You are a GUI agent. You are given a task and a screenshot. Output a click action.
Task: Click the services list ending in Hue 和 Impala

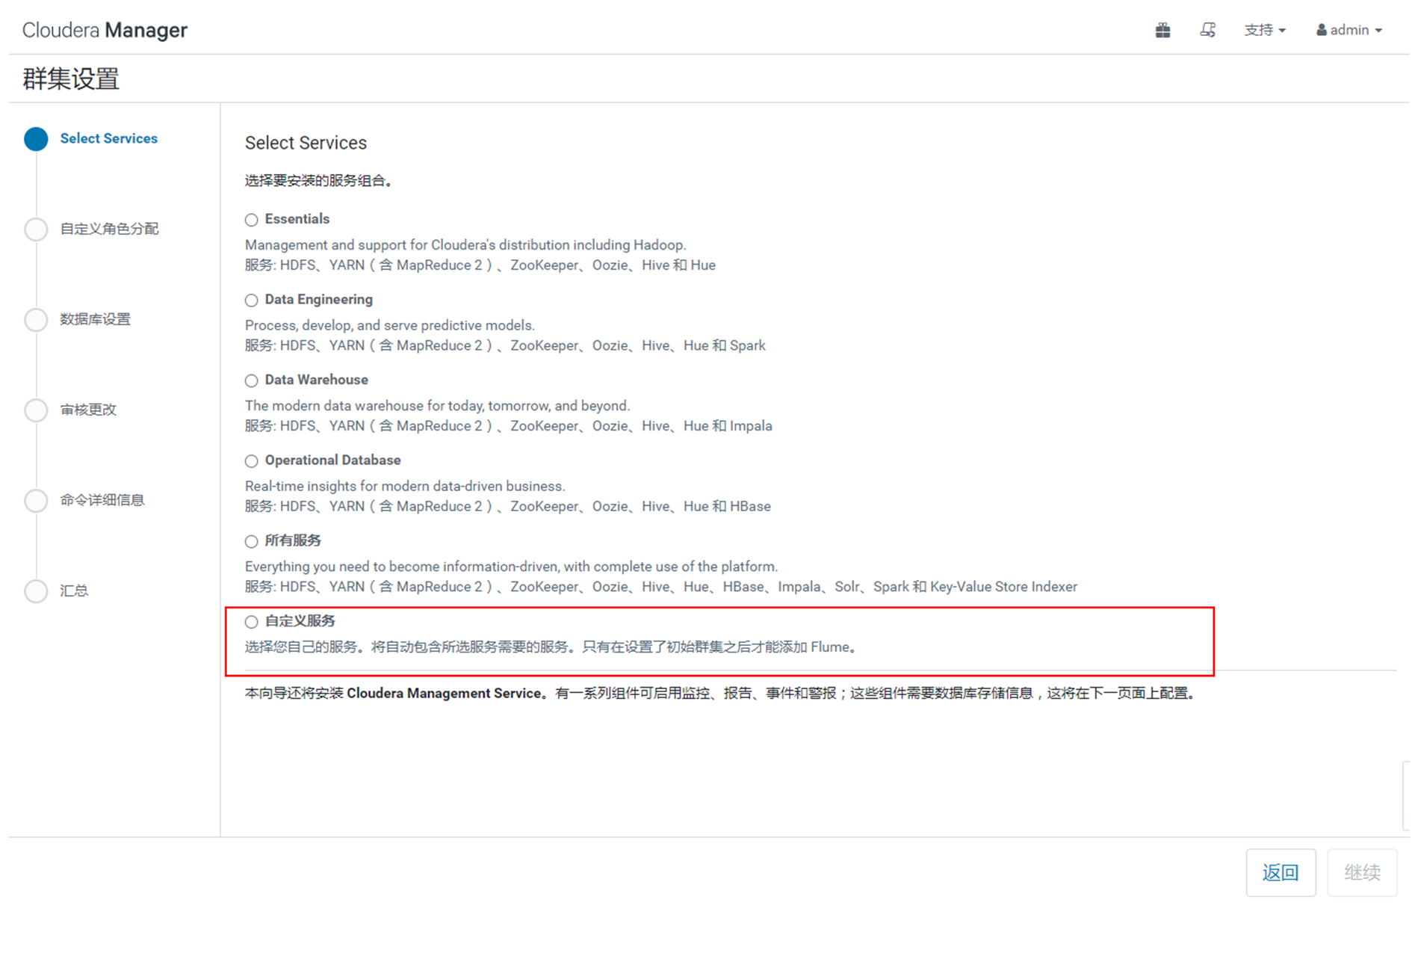(x=509, y=426)
